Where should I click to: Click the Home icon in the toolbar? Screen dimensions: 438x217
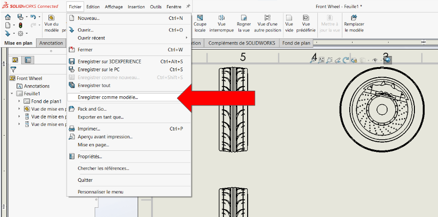8,17
